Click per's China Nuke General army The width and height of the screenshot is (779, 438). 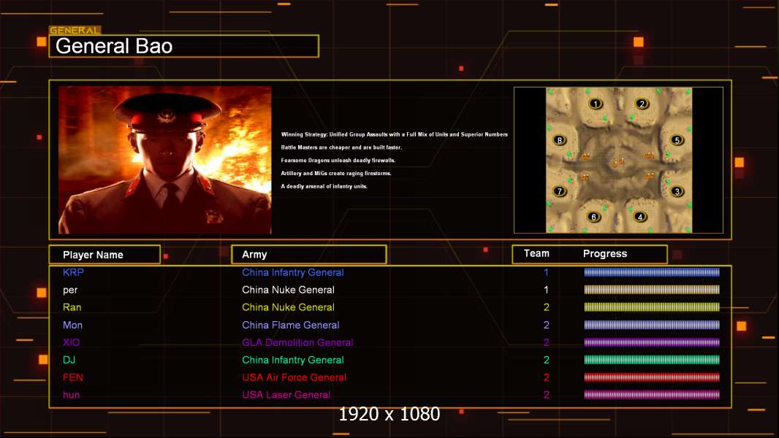pyautogui.click(x=288, y=290)
